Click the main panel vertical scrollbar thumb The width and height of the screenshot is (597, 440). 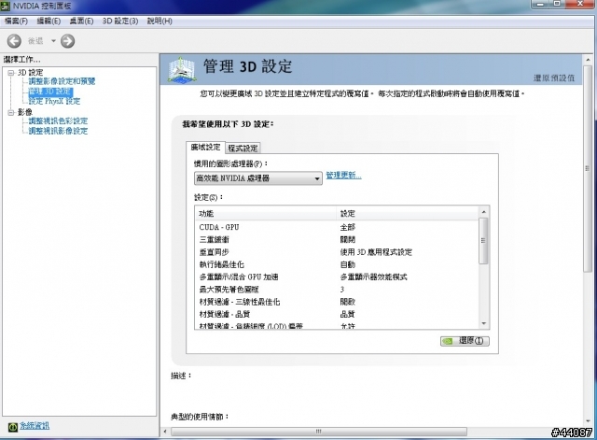click(587, 168)
